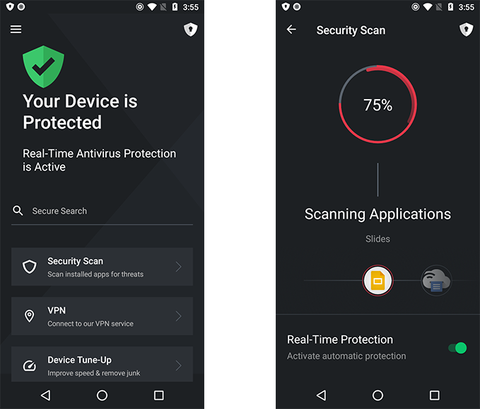Open VPN row's right chevron
The height and width of the screenshot is (409, 480).
(x=179, y=316)
